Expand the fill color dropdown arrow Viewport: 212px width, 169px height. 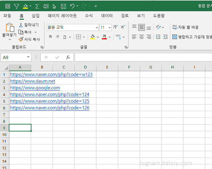(x=98, y=37)
